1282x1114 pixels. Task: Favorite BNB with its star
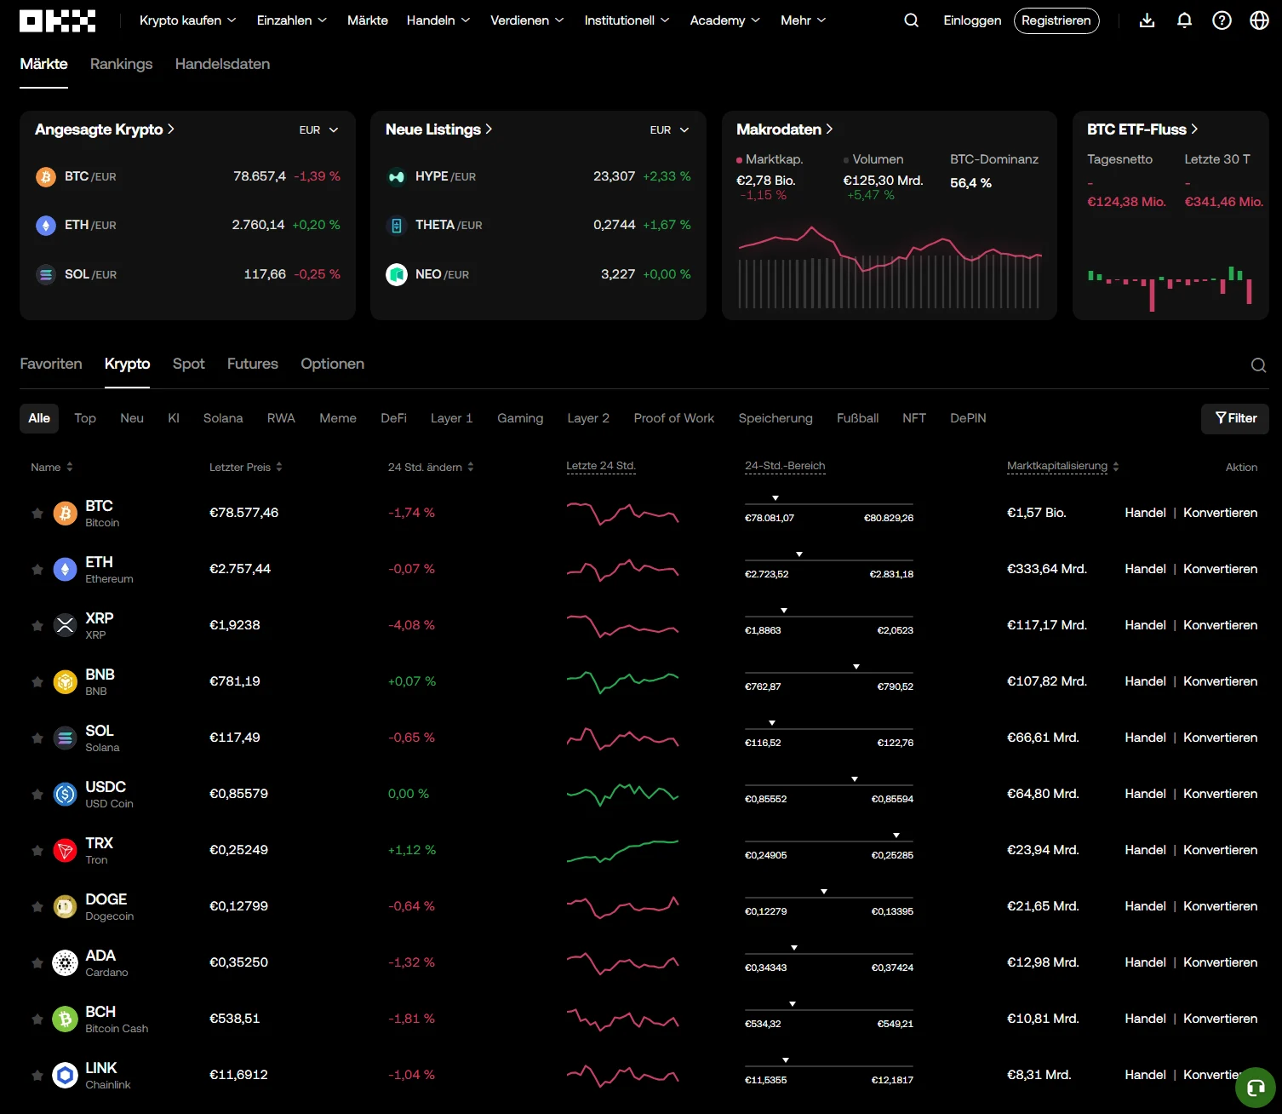point(37,682)
